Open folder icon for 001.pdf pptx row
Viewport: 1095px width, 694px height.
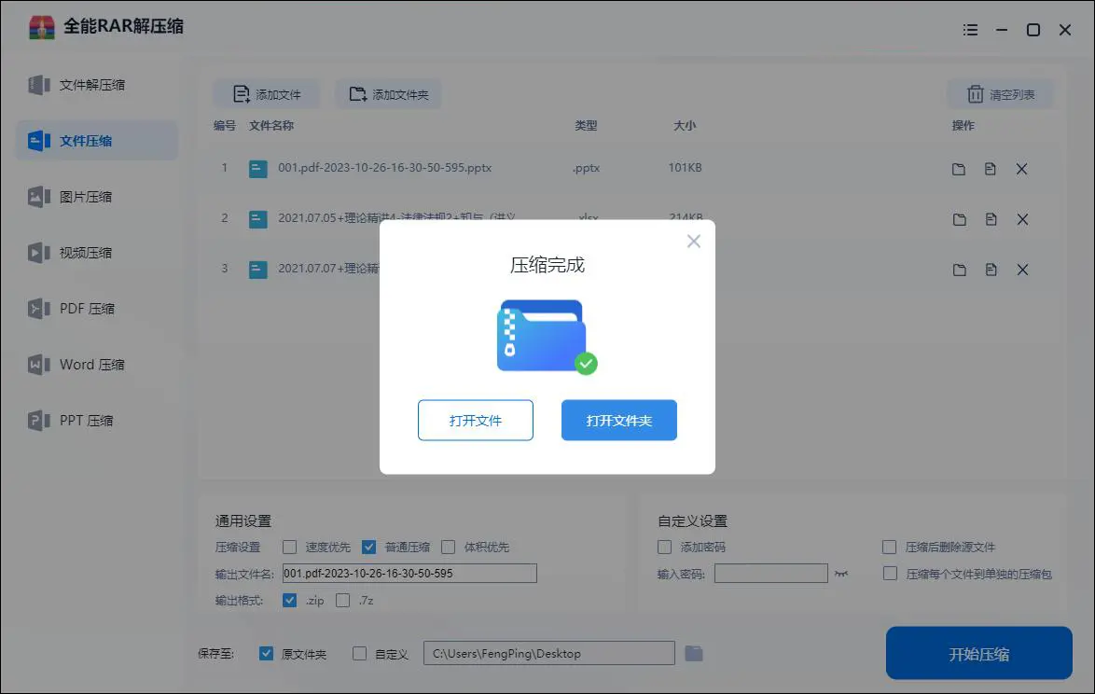click(959, 169)
